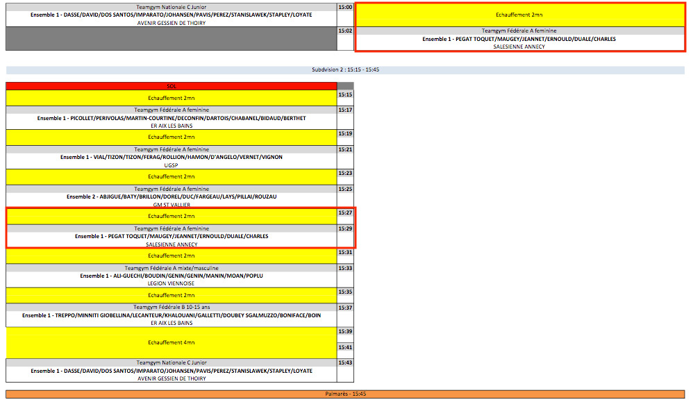Click the 15:33 time cell

(x=345, y=268)
